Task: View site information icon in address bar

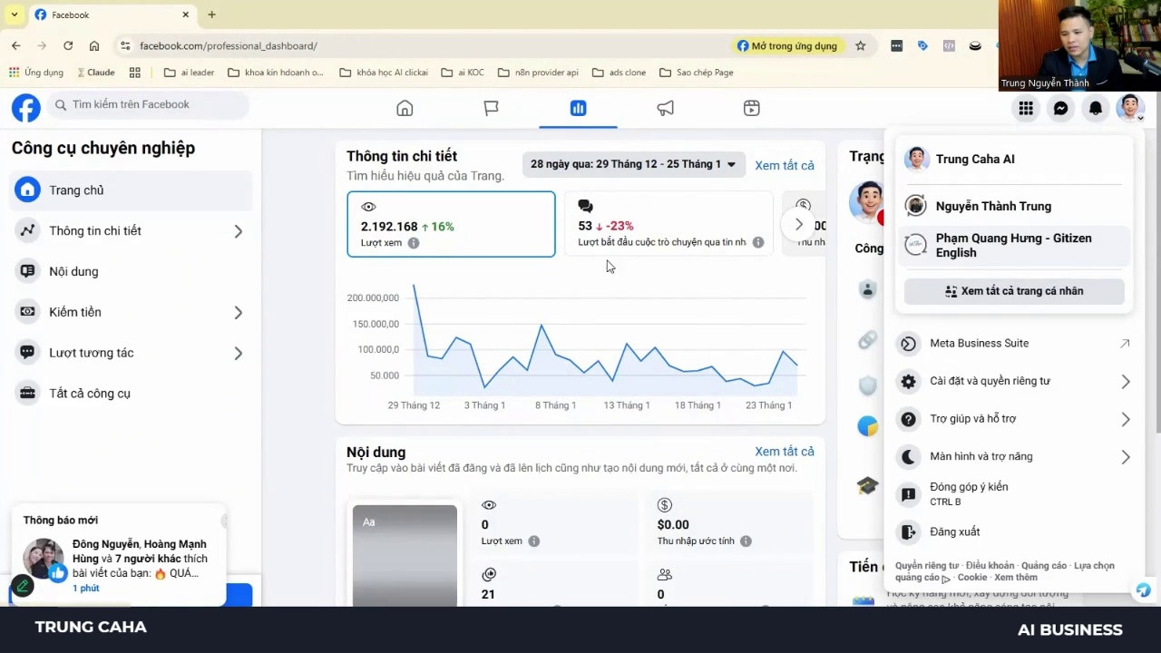Action: coord(126,45)
